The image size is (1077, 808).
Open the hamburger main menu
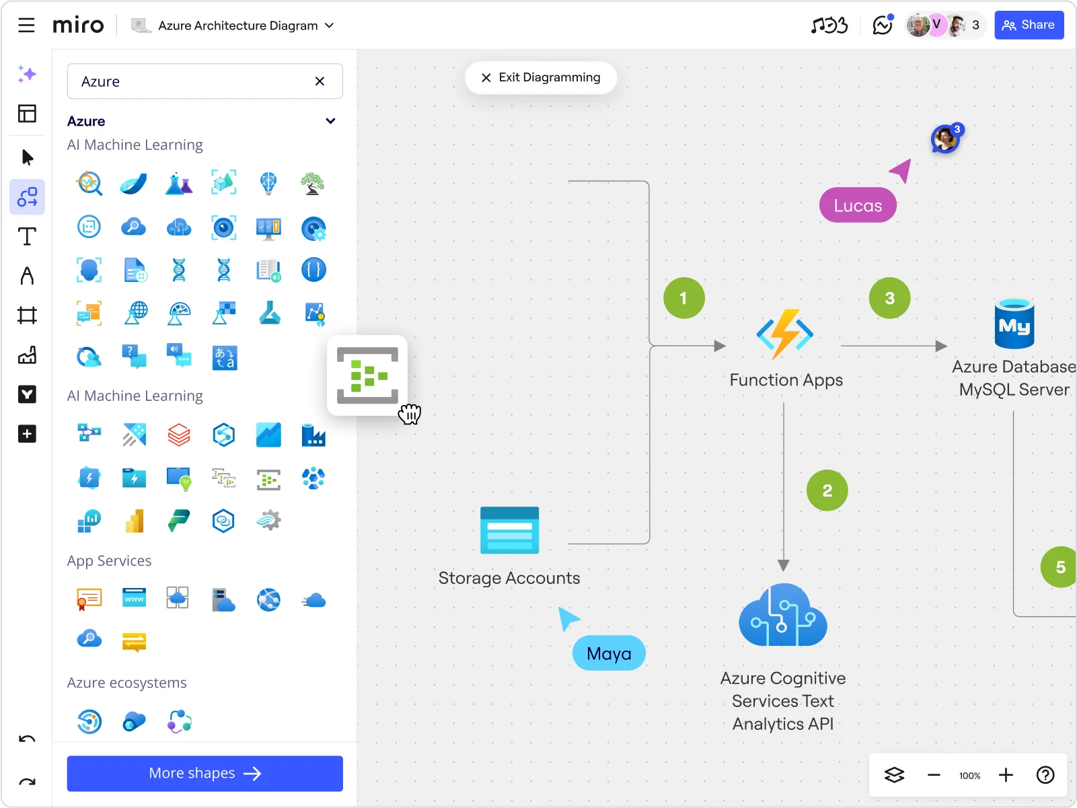point(26,26)
